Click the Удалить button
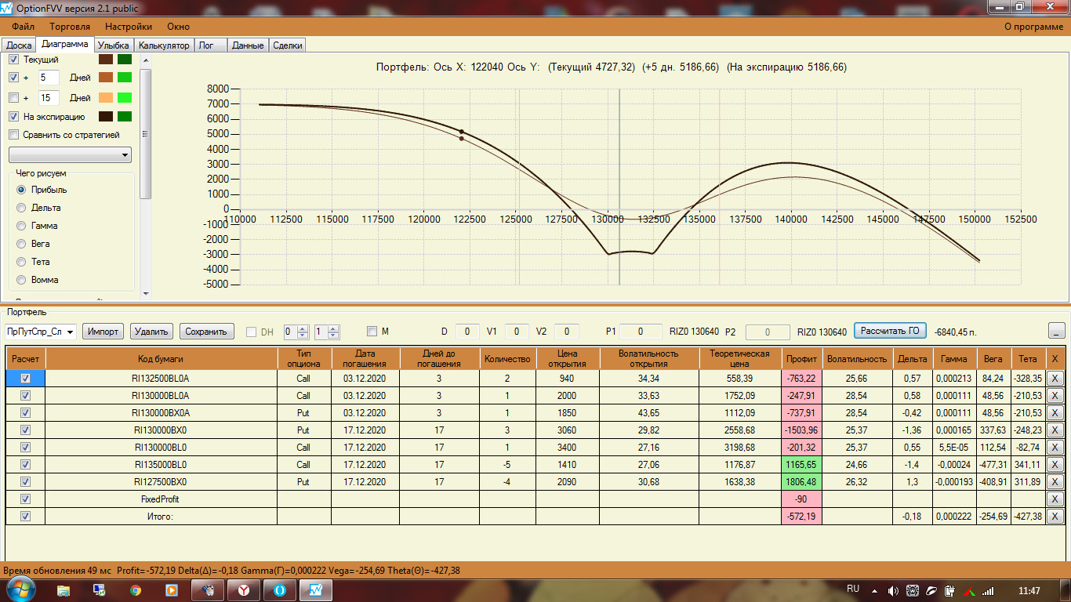This screenshot has height=602, width=1071. pyautogui.click(x=151, y=332)
